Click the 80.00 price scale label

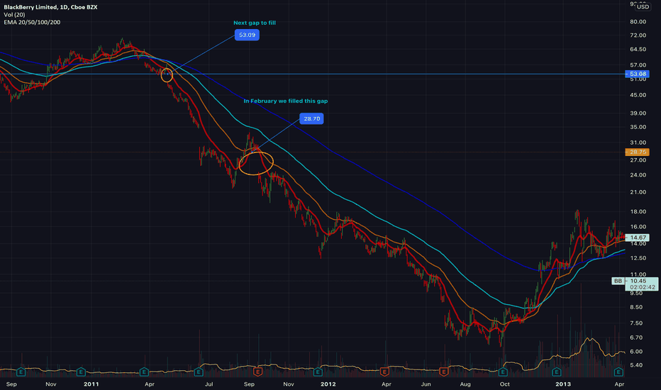point(638,21)
